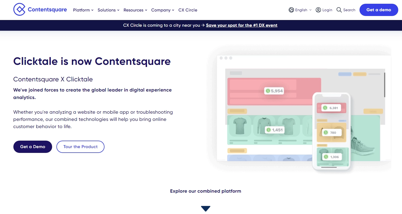Viewport: 402px width, 214px height.
Task: Expand the Solutions dropdown menu
Action: tap(108, 10)
